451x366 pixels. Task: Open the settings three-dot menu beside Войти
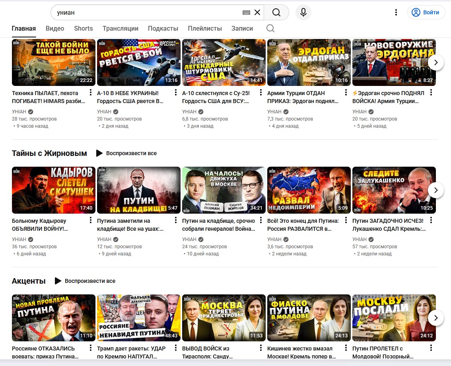click(x=396, y=12)
